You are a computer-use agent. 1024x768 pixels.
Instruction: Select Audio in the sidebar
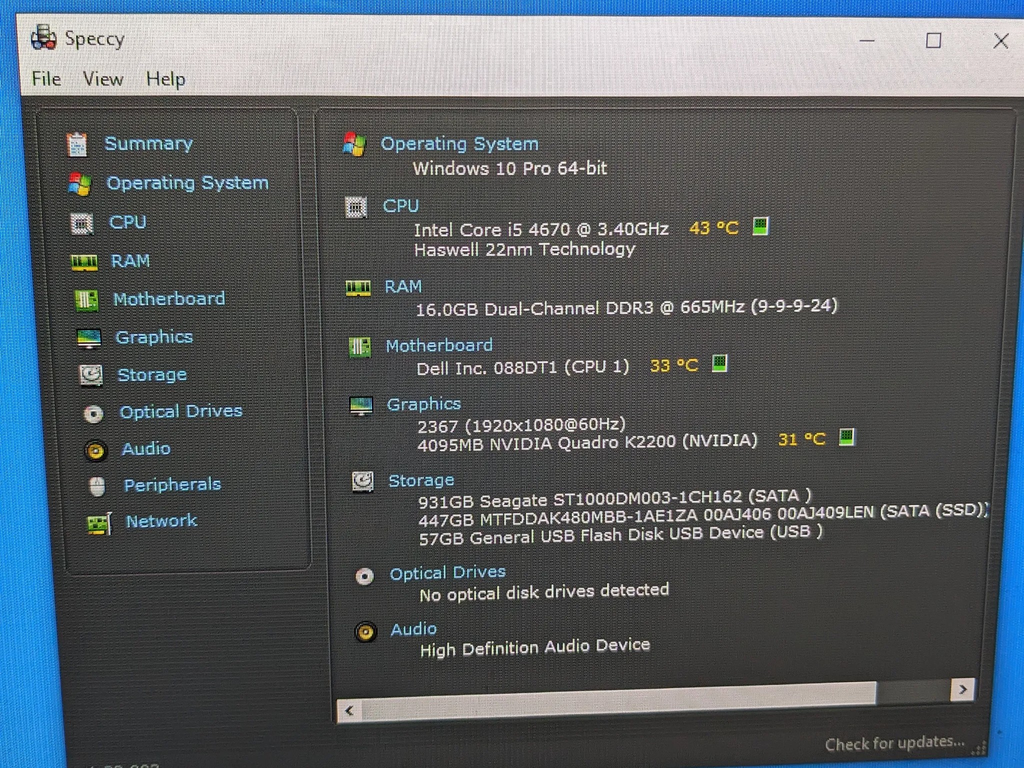146,448
